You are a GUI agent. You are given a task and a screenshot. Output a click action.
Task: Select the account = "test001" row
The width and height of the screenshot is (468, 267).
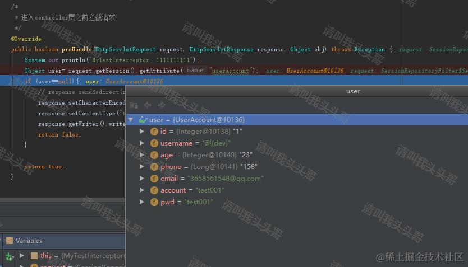[x=297, y=190]
